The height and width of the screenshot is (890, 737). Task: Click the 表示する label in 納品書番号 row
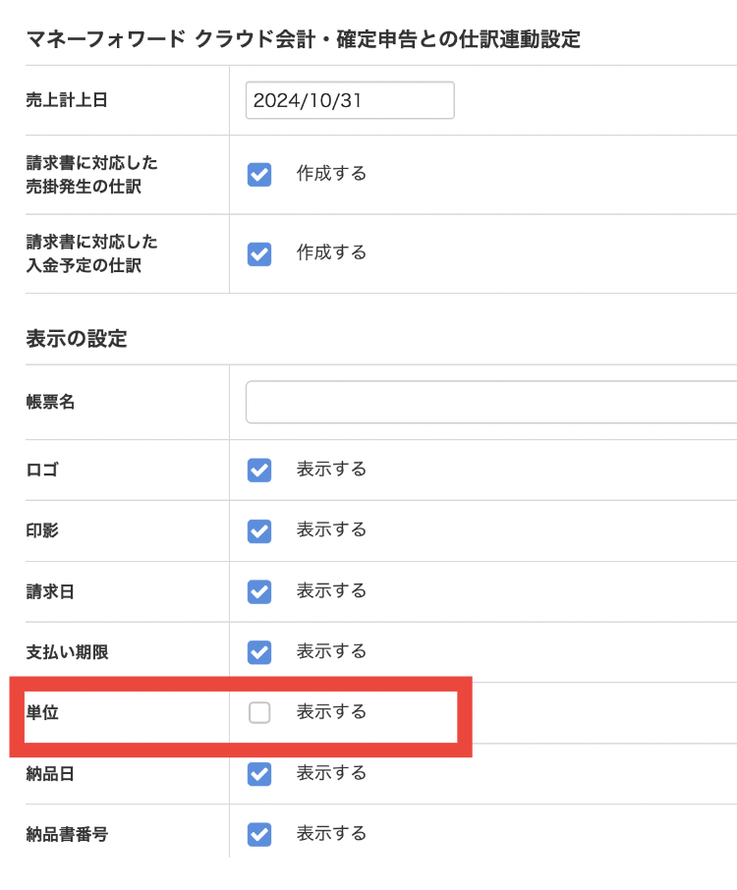(331, 834)
